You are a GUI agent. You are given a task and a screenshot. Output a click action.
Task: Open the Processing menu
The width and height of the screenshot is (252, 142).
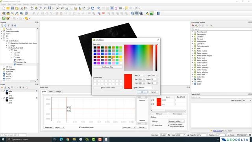(x=72, y=4)
